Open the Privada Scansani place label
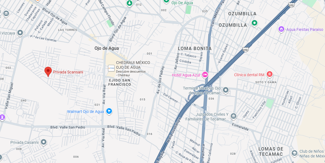Viewport: 325px width, 163px height. click(68, 72)
